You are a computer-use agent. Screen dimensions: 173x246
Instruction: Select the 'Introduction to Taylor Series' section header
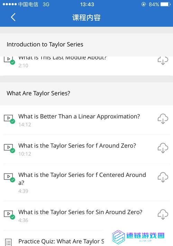coord(45,44)
